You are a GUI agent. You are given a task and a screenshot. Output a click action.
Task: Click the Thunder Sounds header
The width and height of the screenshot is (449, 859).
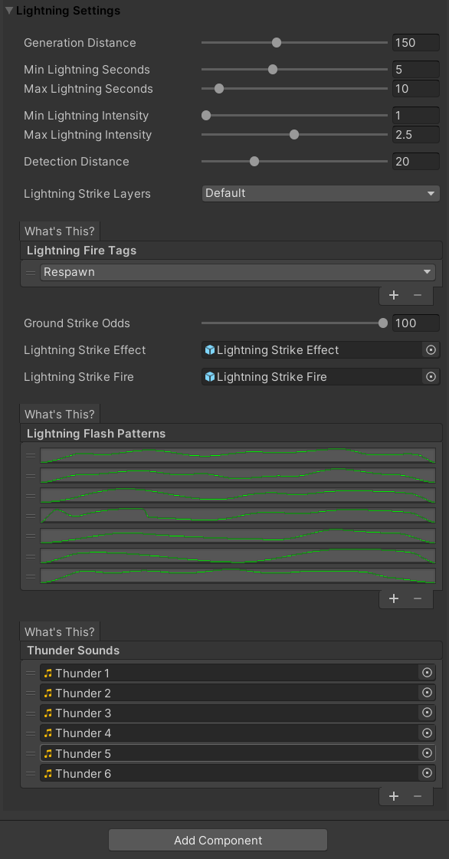pyautogui.click(x=73, y=651)
